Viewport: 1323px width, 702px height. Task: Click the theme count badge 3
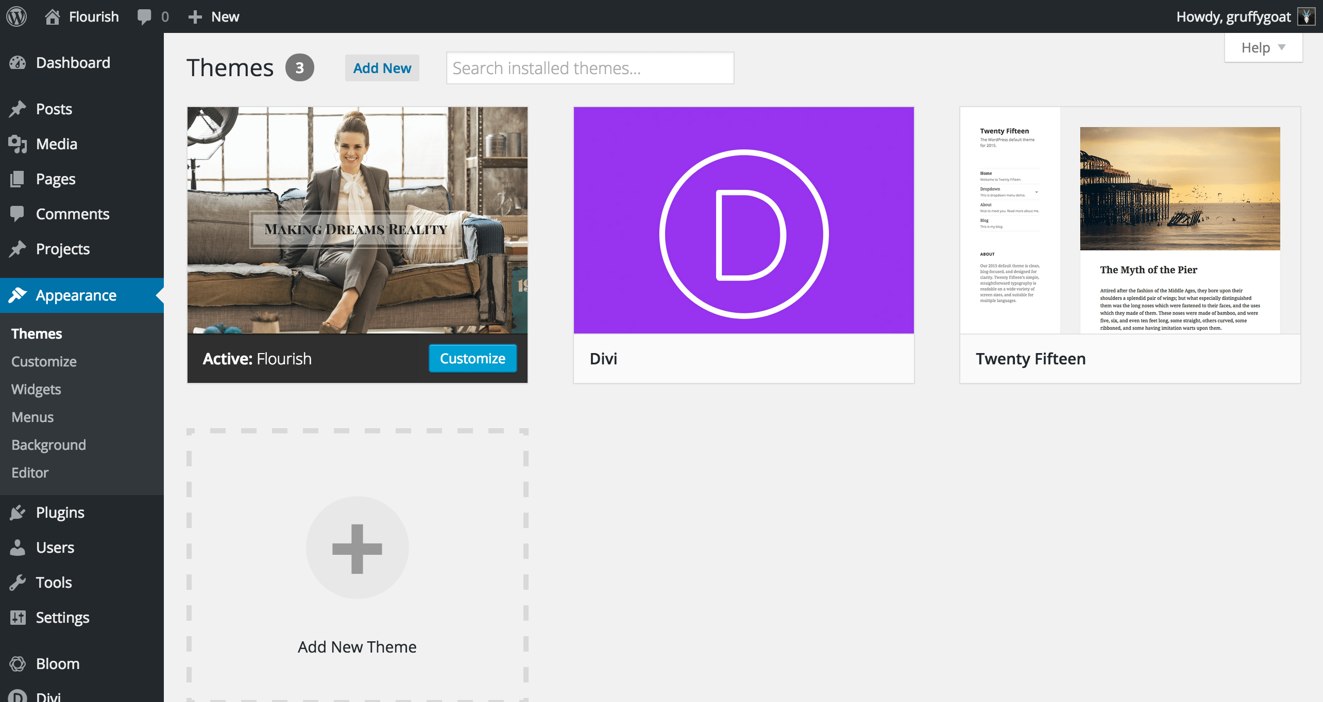click(300, 67)
